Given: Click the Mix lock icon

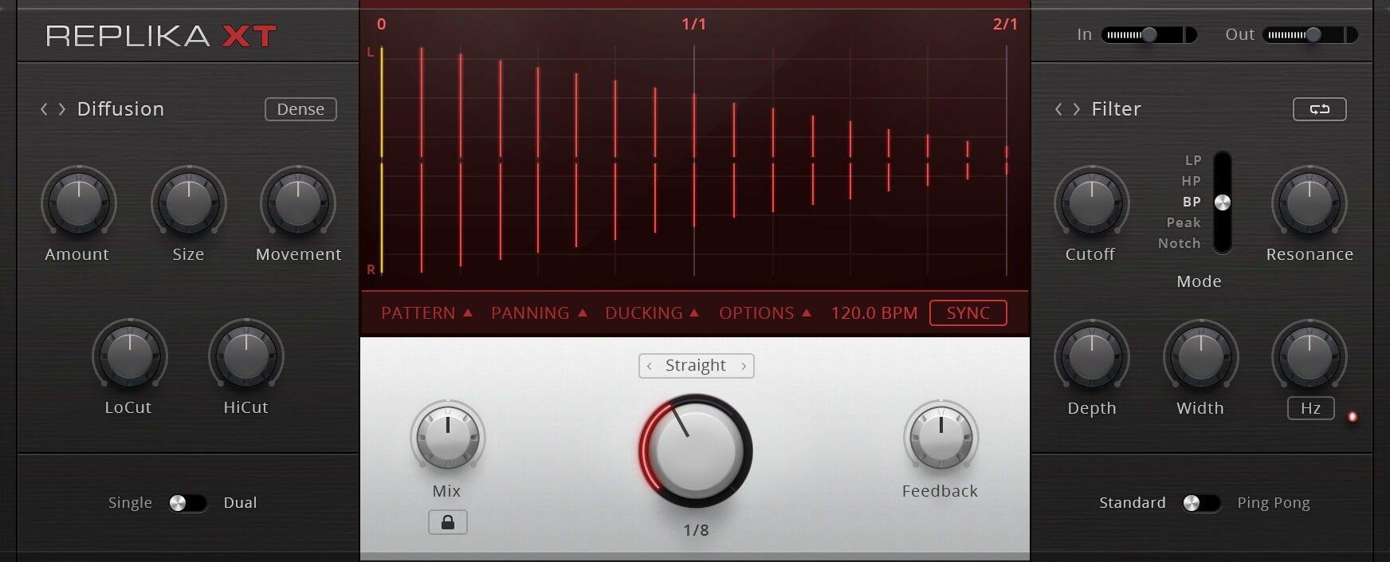Looking at the screenshot, I should pos(447,522).
